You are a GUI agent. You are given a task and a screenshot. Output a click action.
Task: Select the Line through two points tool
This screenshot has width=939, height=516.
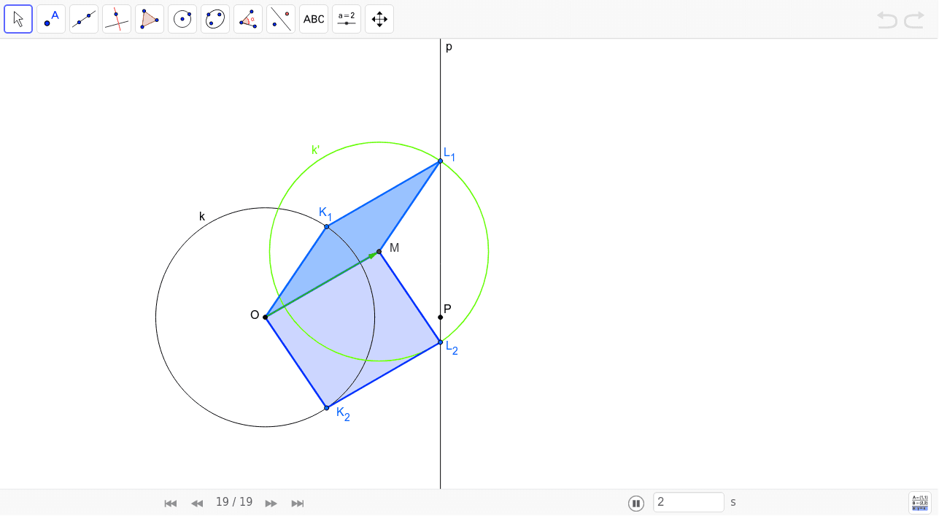pos(84,19)
